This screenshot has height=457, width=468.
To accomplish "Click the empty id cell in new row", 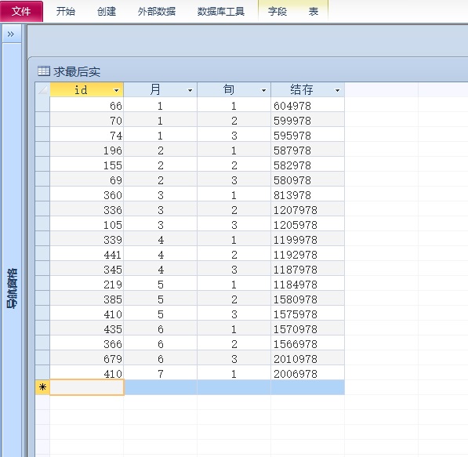I will point(87,387).
